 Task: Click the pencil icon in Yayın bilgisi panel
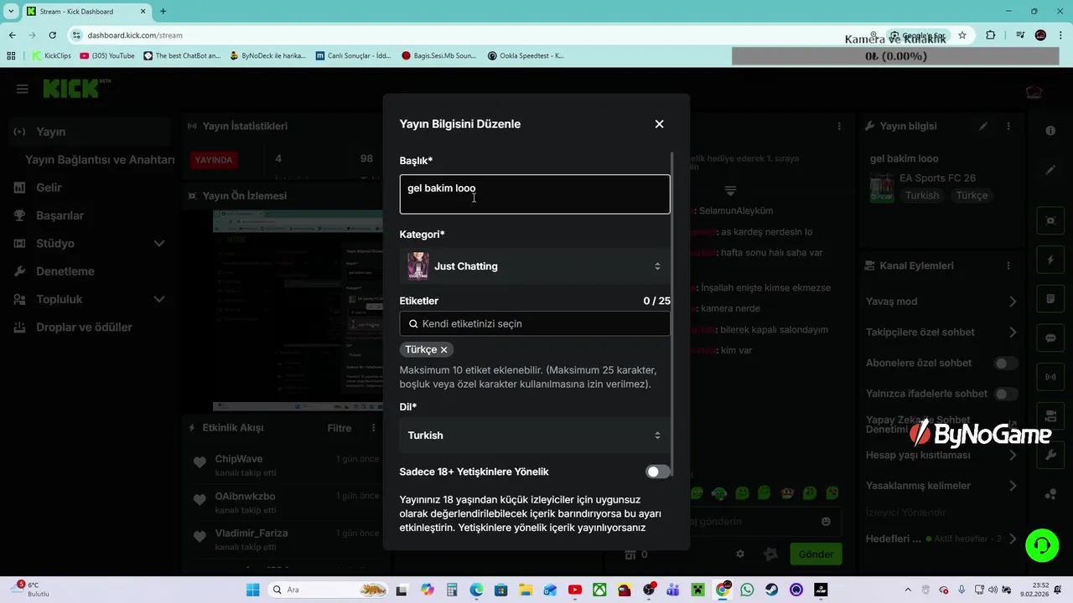tap(983, 126)
